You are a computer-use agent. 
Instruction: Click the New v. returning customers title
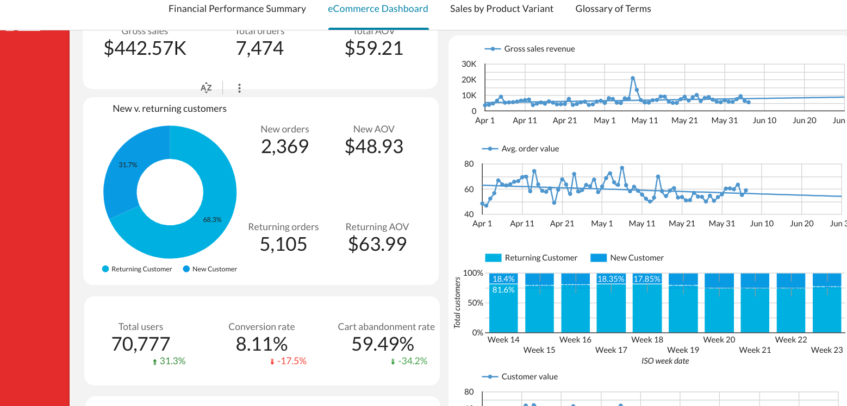coord(170,109)
